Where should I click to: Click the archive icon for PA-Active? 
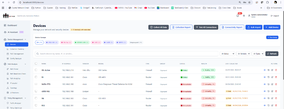pos(268,70)
